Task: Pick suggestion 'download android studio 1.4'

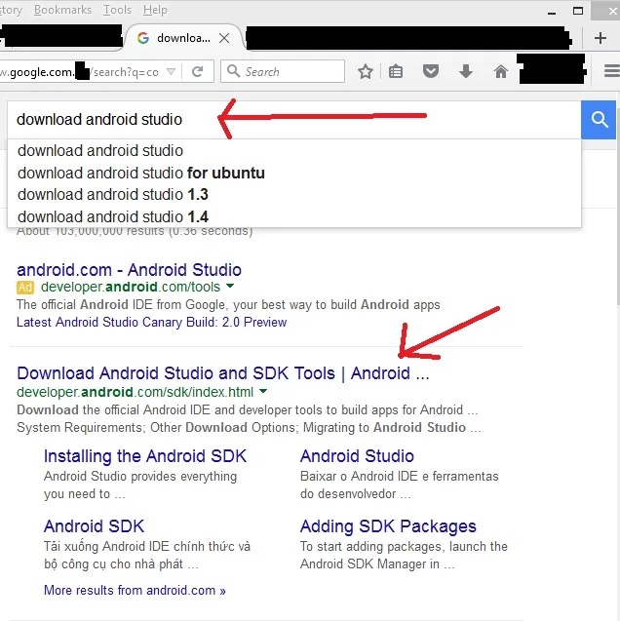Action: 294,216
